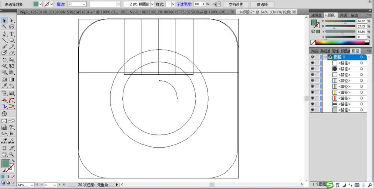Toggle visibility of the bottom 路径 sublayer
374x189 pixels.
tap(312, 110)
